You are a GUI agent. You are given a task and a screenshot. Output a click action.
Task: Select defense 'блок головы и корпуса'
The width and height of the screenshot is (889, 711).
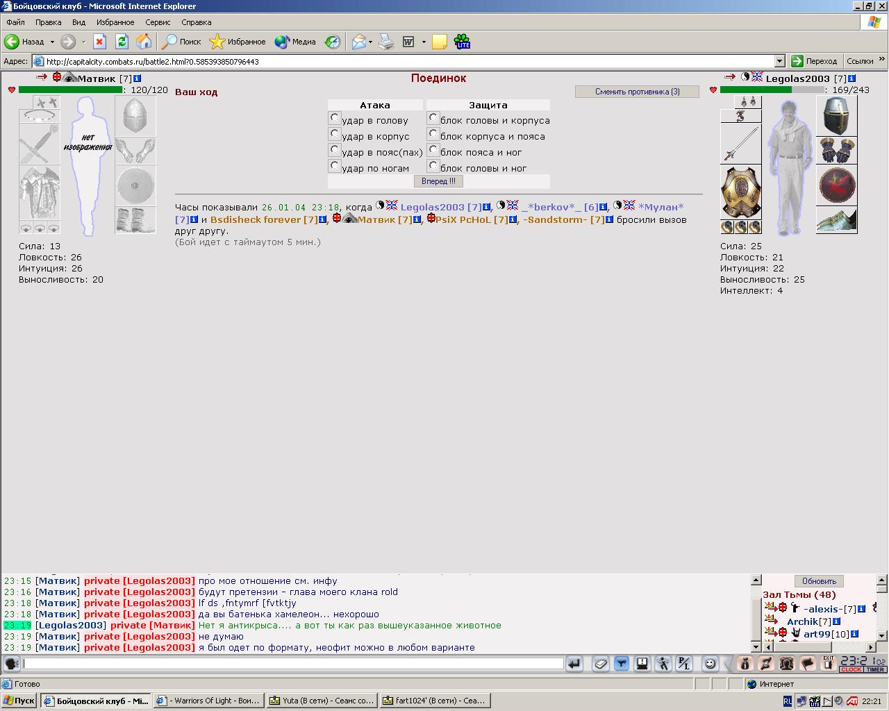(x=433, y=118)
